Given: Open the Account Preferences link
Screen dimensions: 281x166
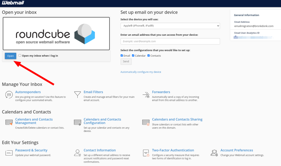Looking at the screenshot, I should 237,150.
